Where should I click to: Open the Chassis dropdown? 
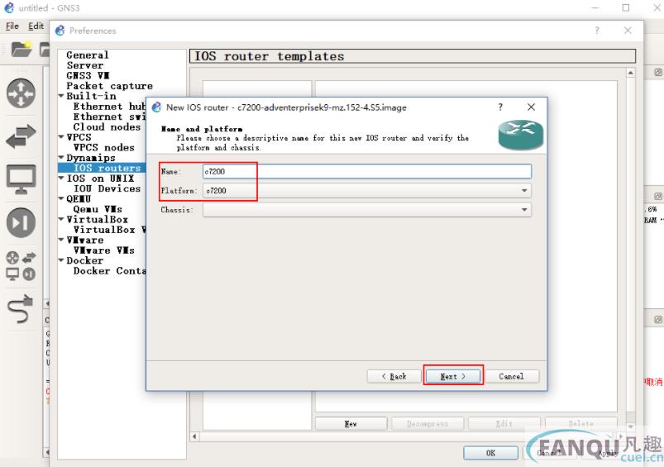point(366,210)
